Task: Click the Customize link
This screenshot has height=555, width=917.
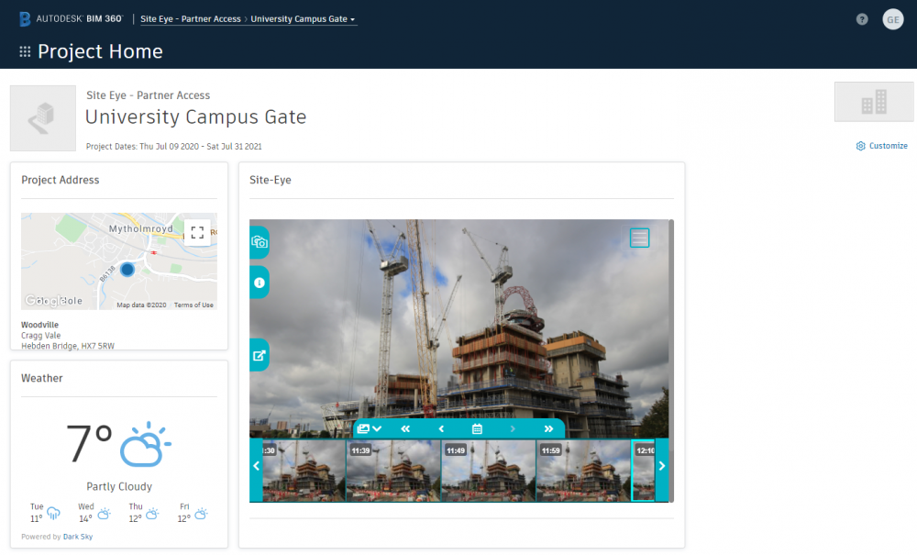Action: [882, 146]
